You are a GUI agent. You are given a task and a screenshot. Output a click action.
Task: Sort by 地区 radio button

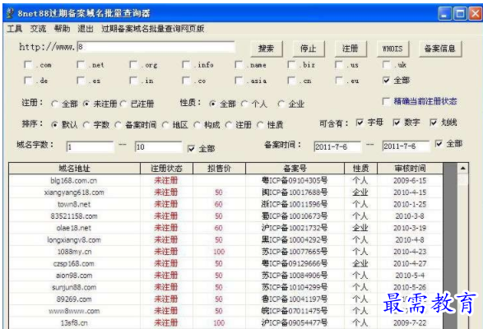pos(165,125)
